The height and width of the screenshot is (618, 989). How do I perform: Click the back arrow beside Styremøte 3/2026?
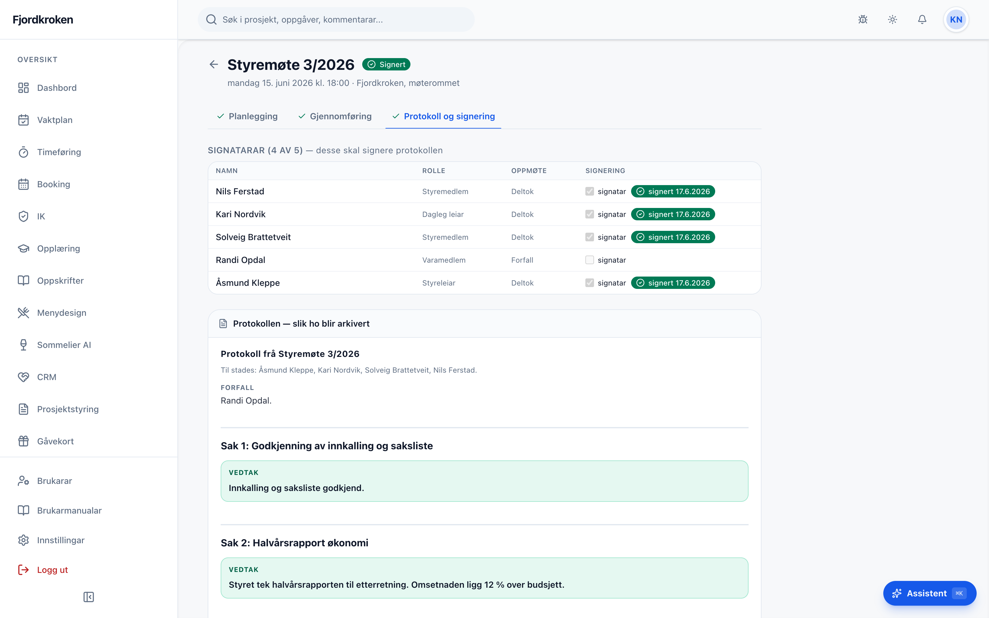(214, 64)
